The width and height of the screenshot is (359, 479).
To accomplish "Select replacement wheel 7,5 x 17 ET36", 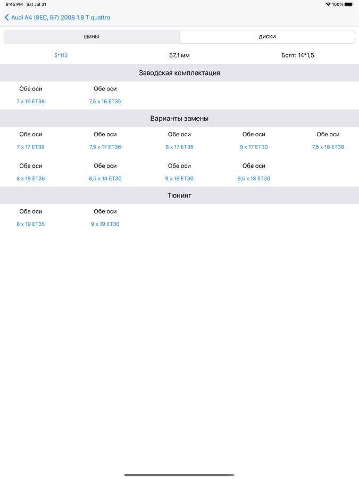I will point(105,147).
